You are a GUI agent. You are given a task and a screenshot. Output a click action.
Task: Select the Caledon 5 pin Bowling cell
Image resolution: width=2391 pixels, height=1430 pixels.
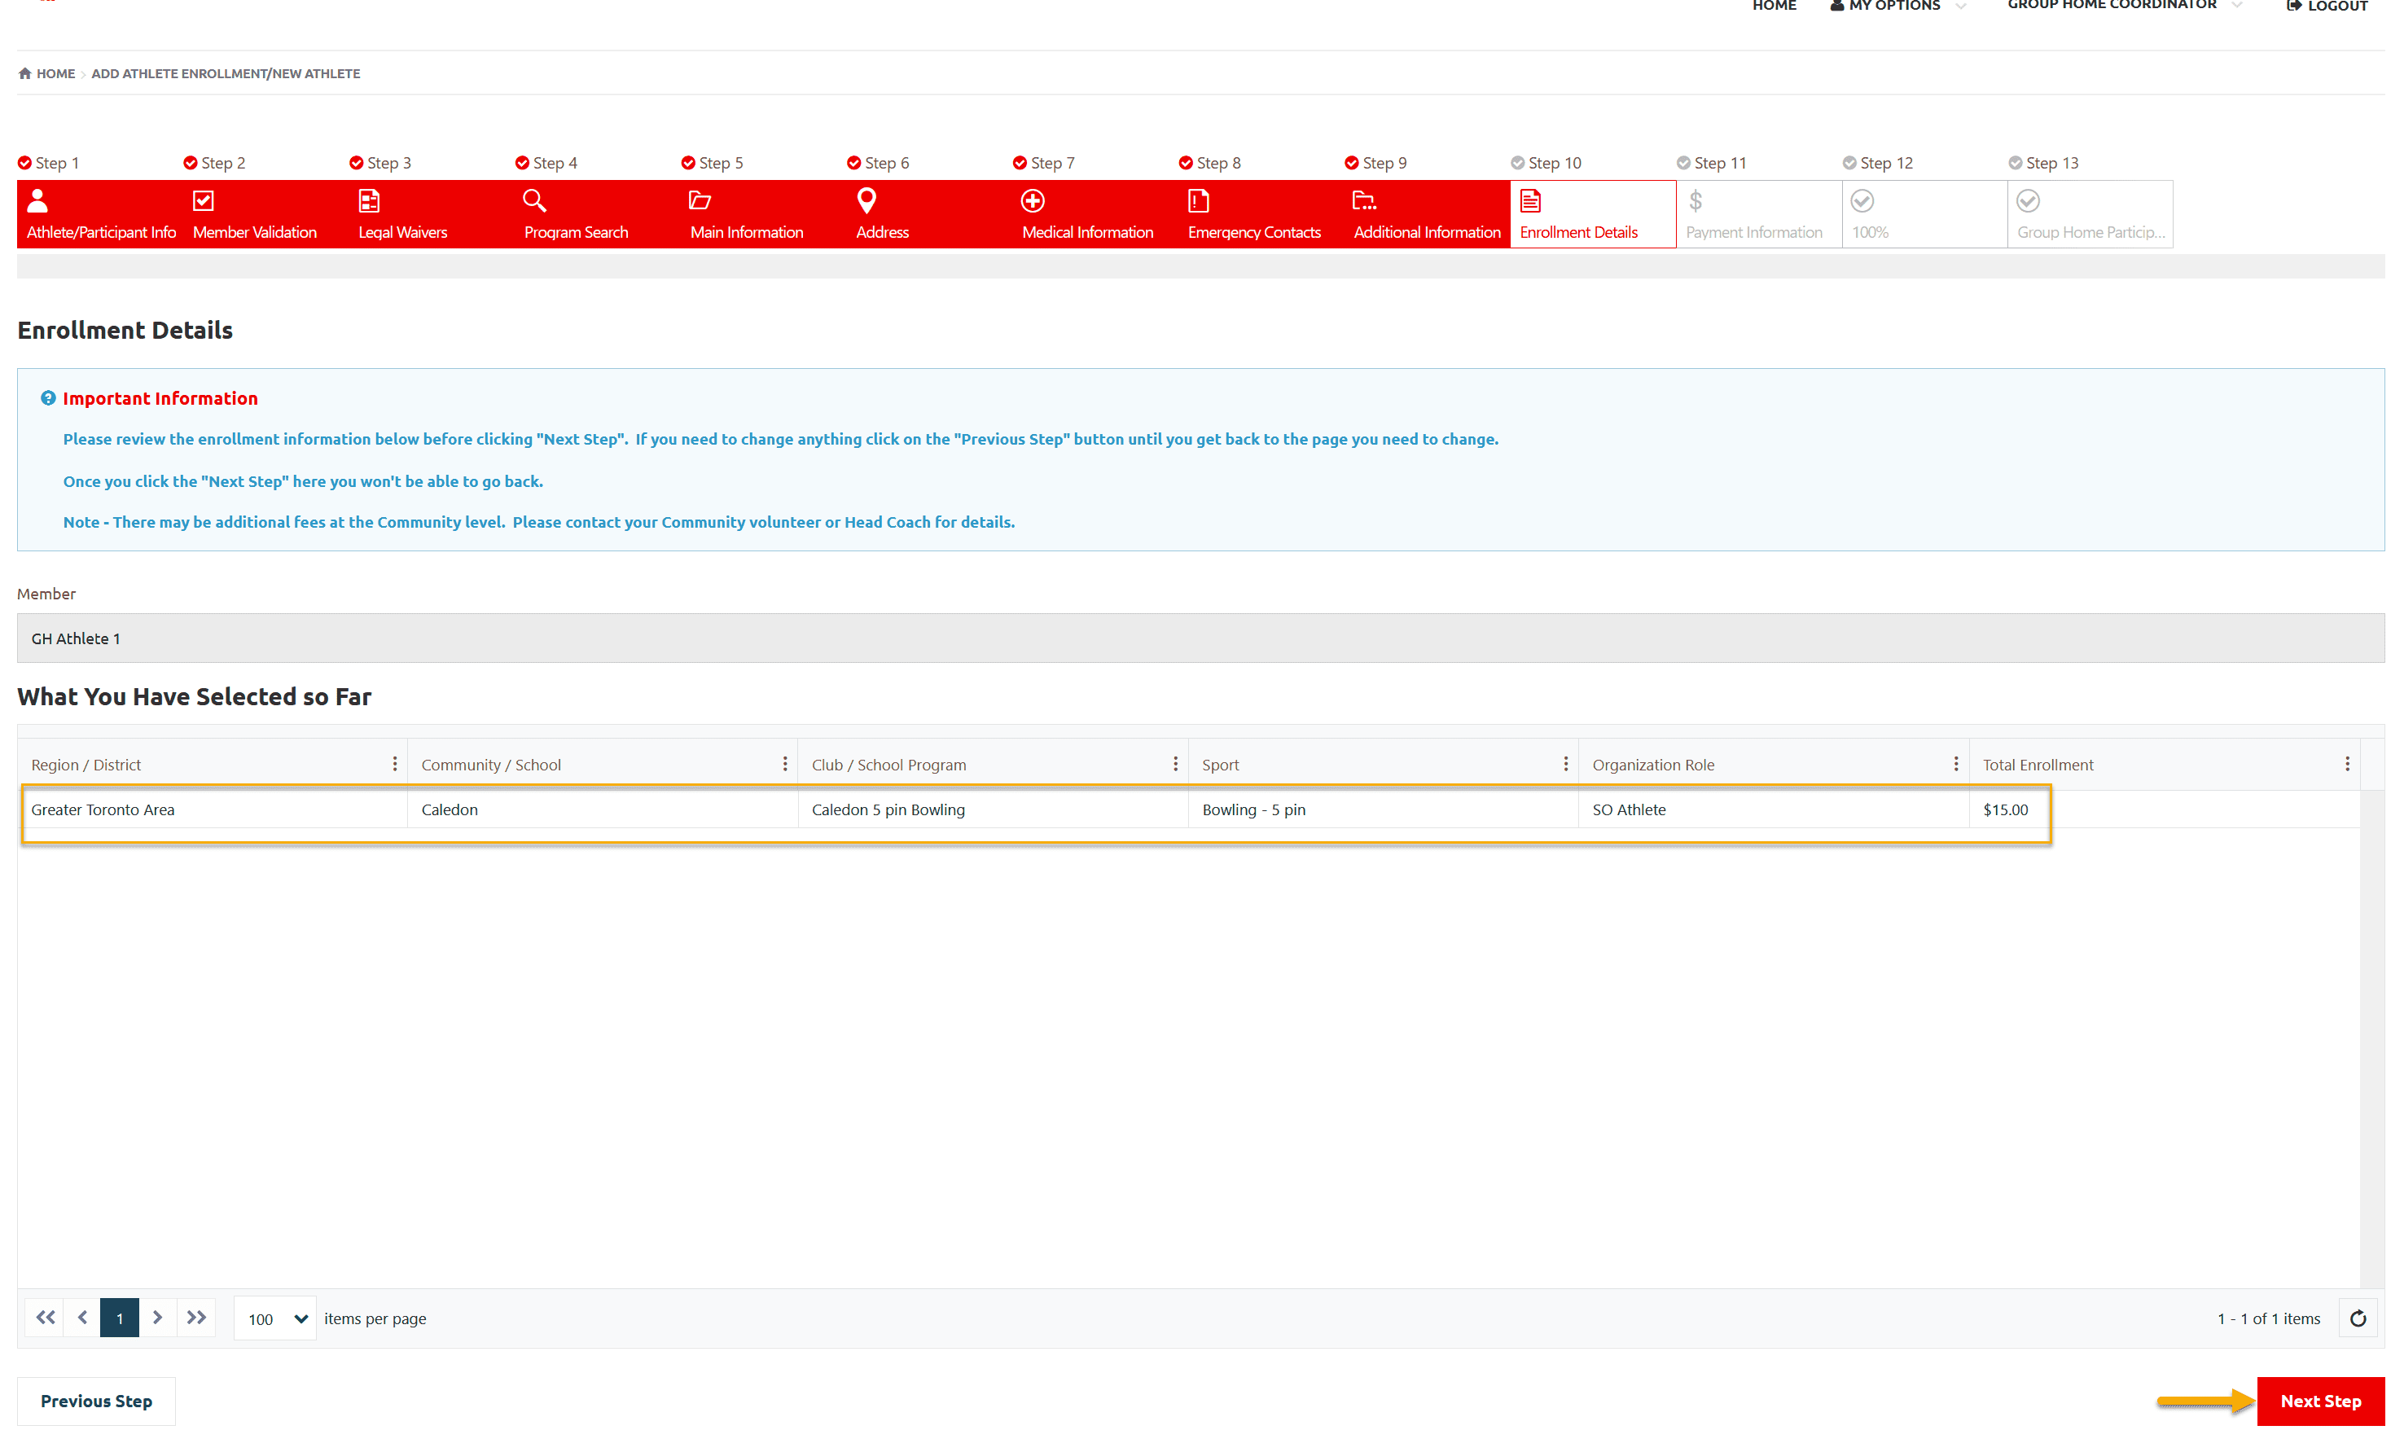994,809
